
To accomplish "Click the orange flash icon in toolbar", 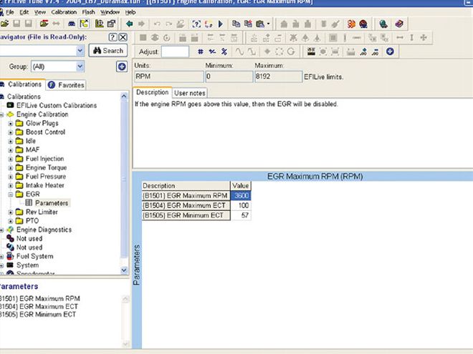I will coord(351,24).
